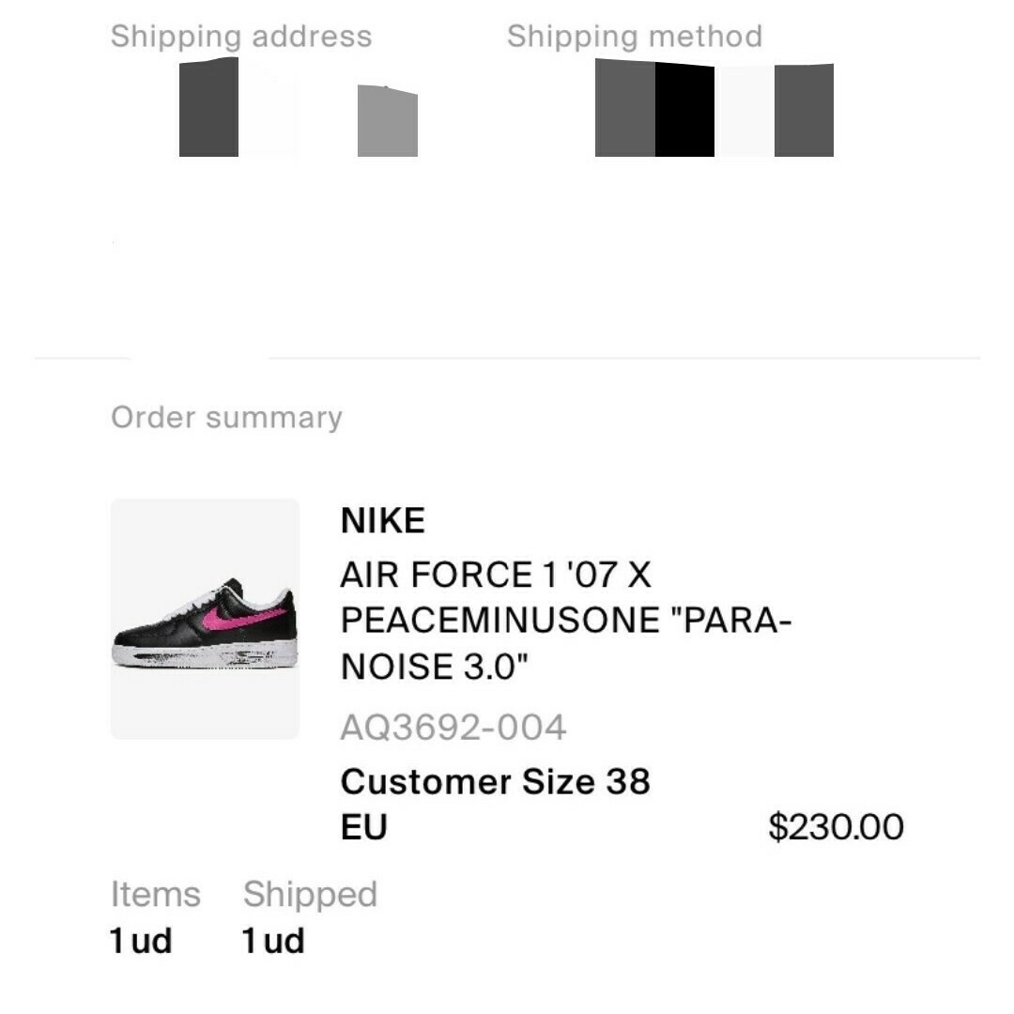Click the 1 ud value under Items
This screenshot has width=1014, height=1014.
click(x=141, y=941)
